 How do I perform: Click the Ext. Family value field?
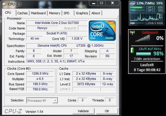(34, 56)
